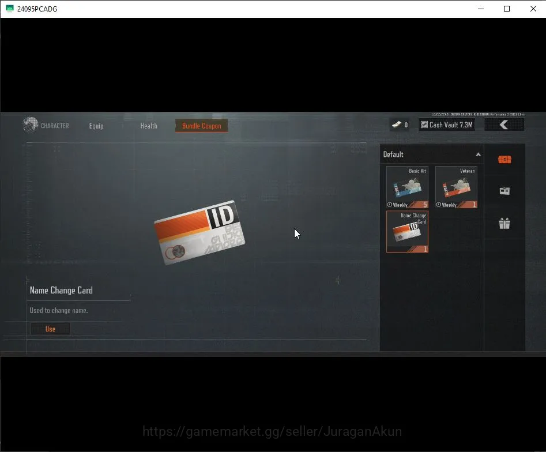Viewport: 546px width, 452px height.
Task: Click the Use button
Action: click(x=50, y=329)
